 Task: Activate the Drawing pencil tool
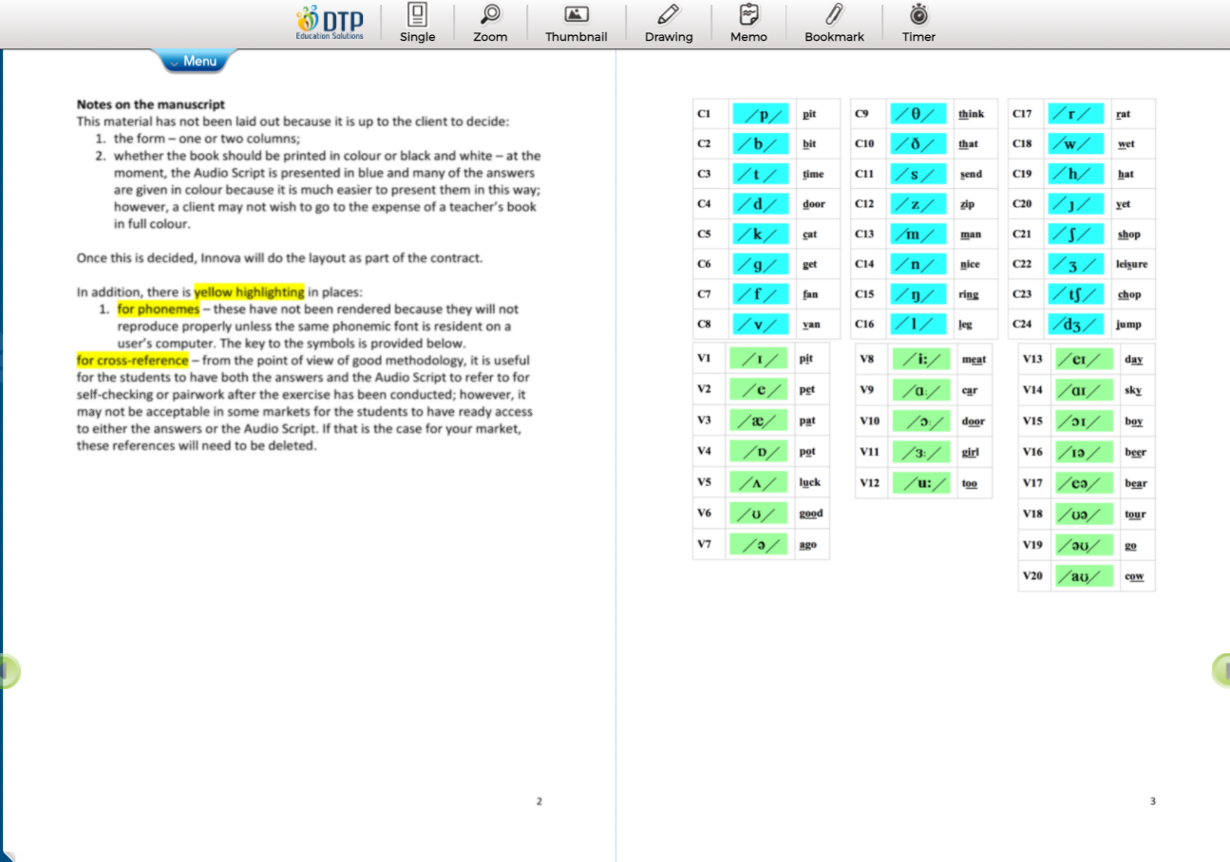click(x=669, y=24)
